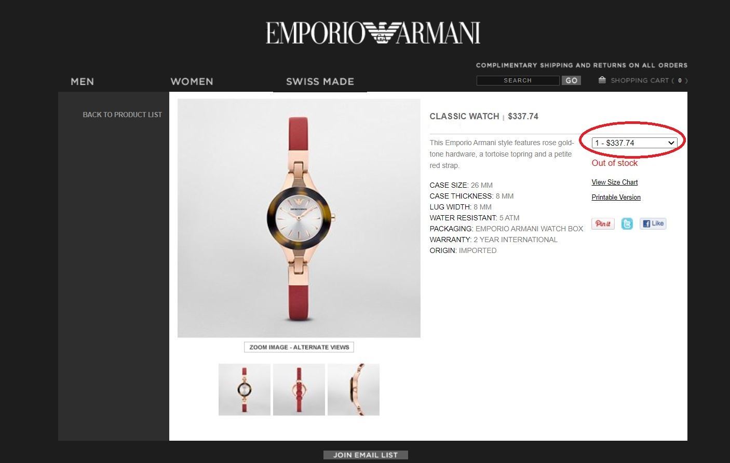Screen dimensions: 730x463
Task: Click the Pin it icon
Action: (603, 223)
